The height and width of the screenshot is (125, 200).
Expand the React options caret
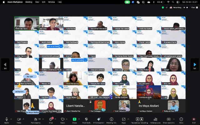(x=67, y=119)
